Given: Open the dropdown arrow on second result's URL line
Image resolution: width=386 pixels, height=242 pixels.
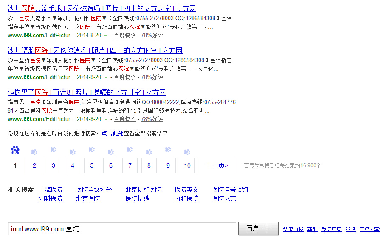Looking at the screenshot, I should click(x=106, y=78).
